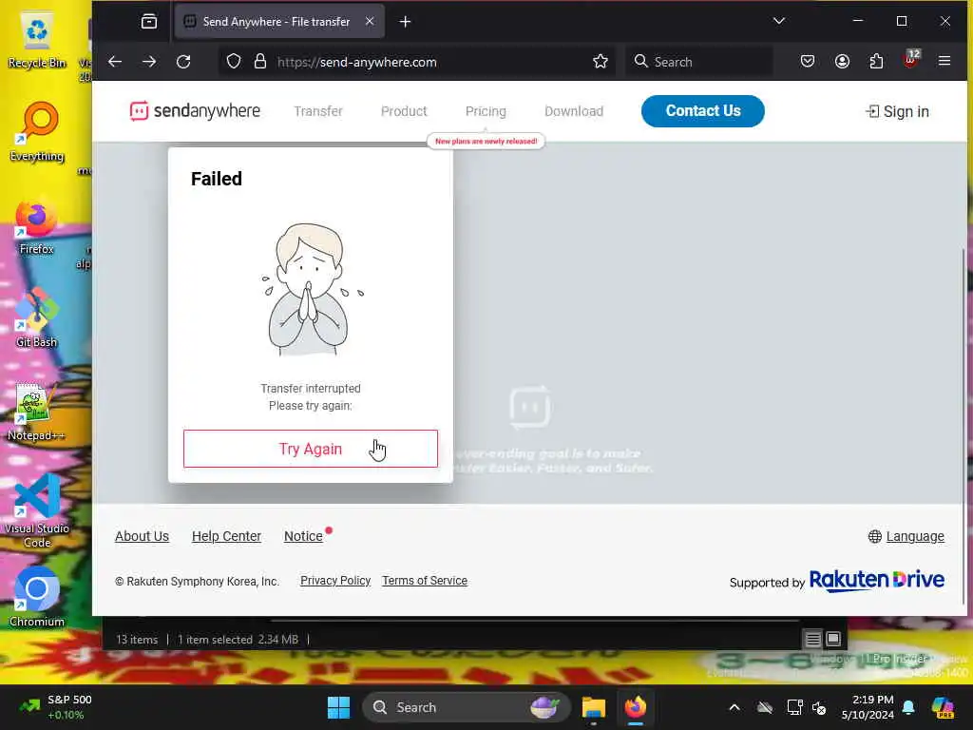This screenshot has width=973, height=730.
Task: Switch File Explorer to details view icon
Action: pos(813,639)
